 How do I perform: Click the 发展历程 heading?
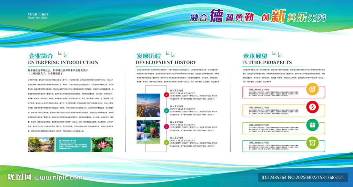pyautogui.click(x=149, y=56)
